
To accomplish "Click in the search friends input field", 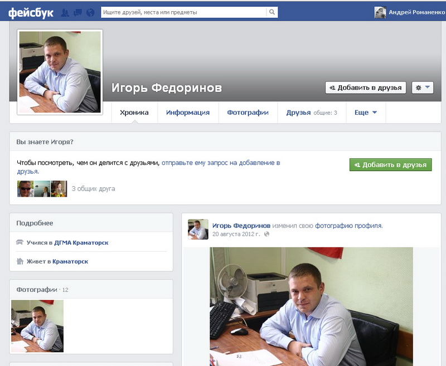I will 184,12.
